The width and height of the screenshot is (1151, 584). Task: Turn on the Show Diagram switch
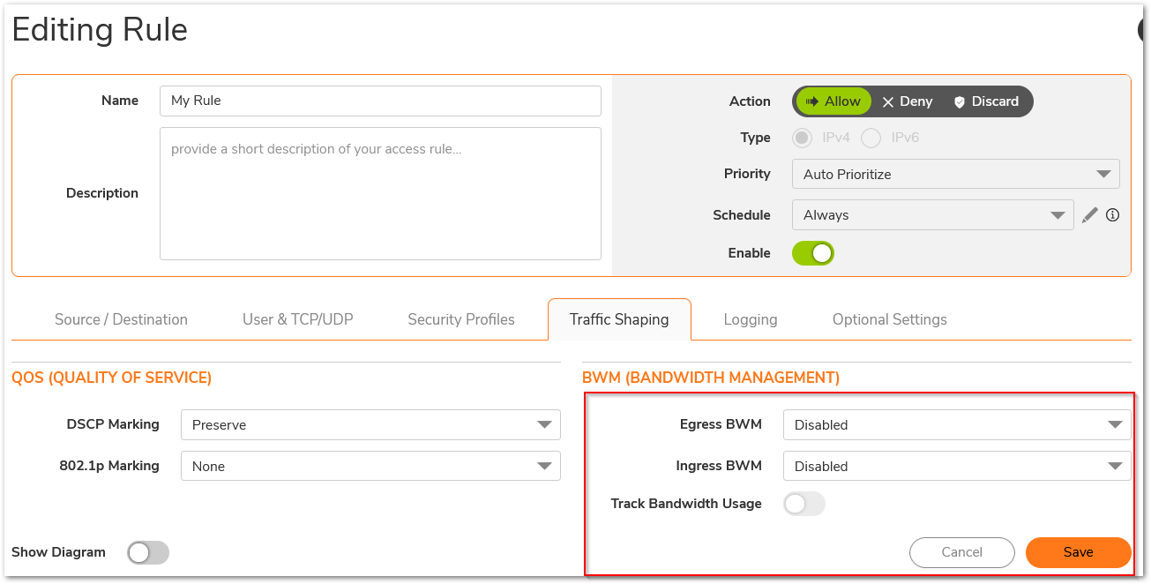(148, 552)
